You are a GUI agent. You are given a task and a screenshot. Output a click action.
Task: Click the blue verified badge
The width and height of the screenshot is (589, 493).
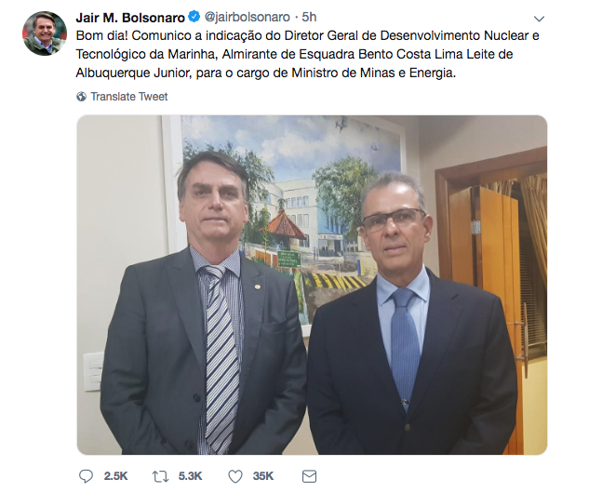point(194,17)
